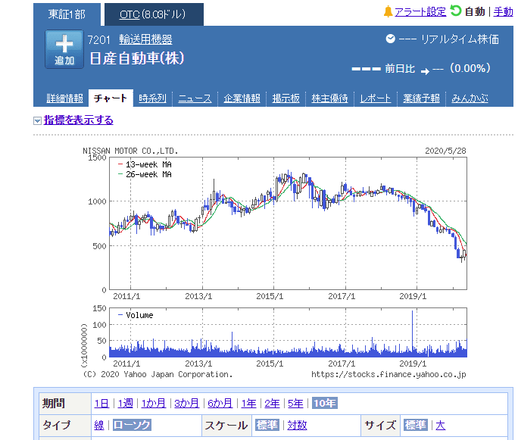The image size is (518, 440).
Task: Open the 企業情報 tab
Action: (x=242, y=98)
